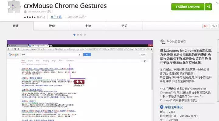The height and width of the screenshot is (121, 219).
Task: Click the 由 crxmouse.com 提供 text
Action: click(38, 12)
